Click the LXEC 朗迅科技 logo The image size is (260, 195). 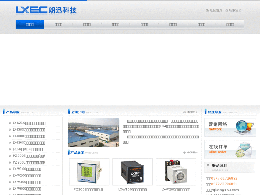click(46, 10)
